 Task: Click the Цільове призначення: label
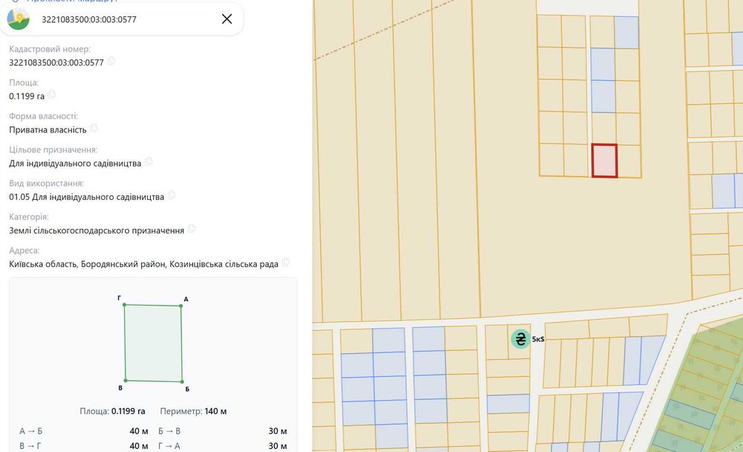[x=53, y=150]
